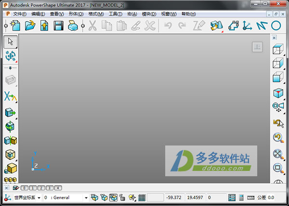Open the surface and solid shapes icon
The height and width of the screenshot is (206, 289).
tap(217, 26)
